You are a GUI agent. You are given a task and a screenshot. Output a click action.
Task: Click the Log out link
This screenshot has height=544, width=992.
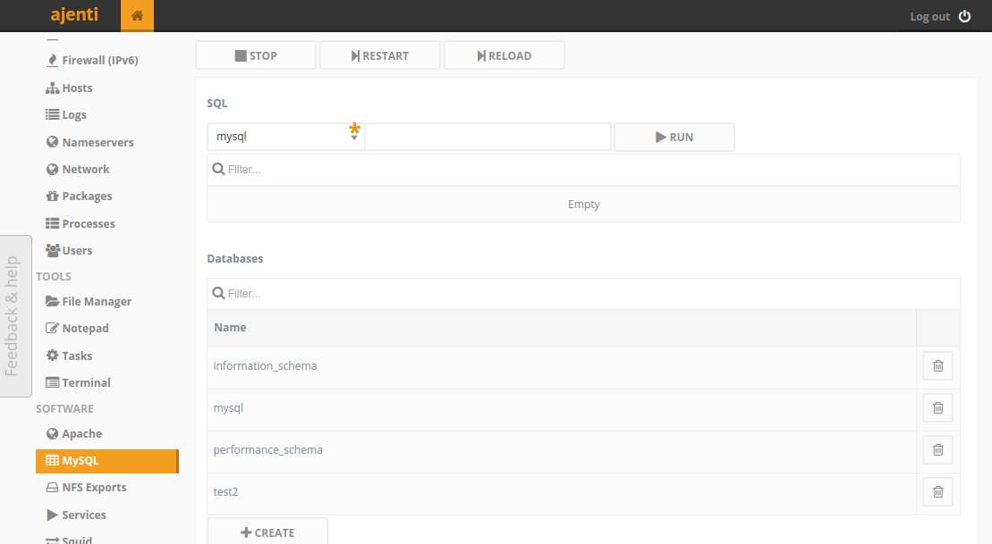click(929, 16)
